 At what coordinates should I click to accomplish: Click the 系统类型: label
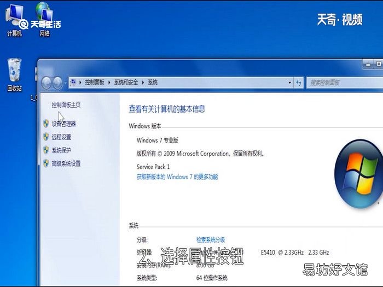click(x=147, y=278)
